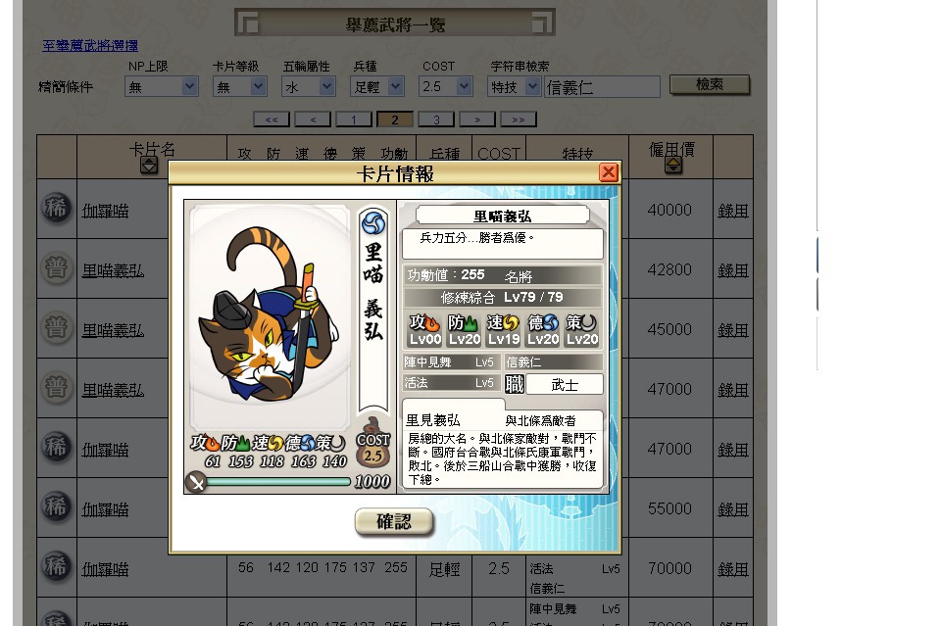941x626 pixels.
Task: Click the 防 Lv20 defense training icon
Action: (464, 330)
